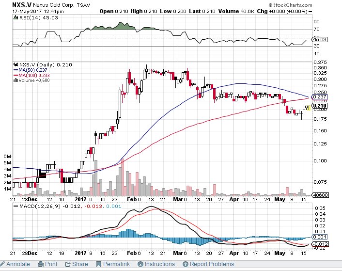Click the Annotate pencil icon
The width and height of the screenshot is (342, 271).
2,264
